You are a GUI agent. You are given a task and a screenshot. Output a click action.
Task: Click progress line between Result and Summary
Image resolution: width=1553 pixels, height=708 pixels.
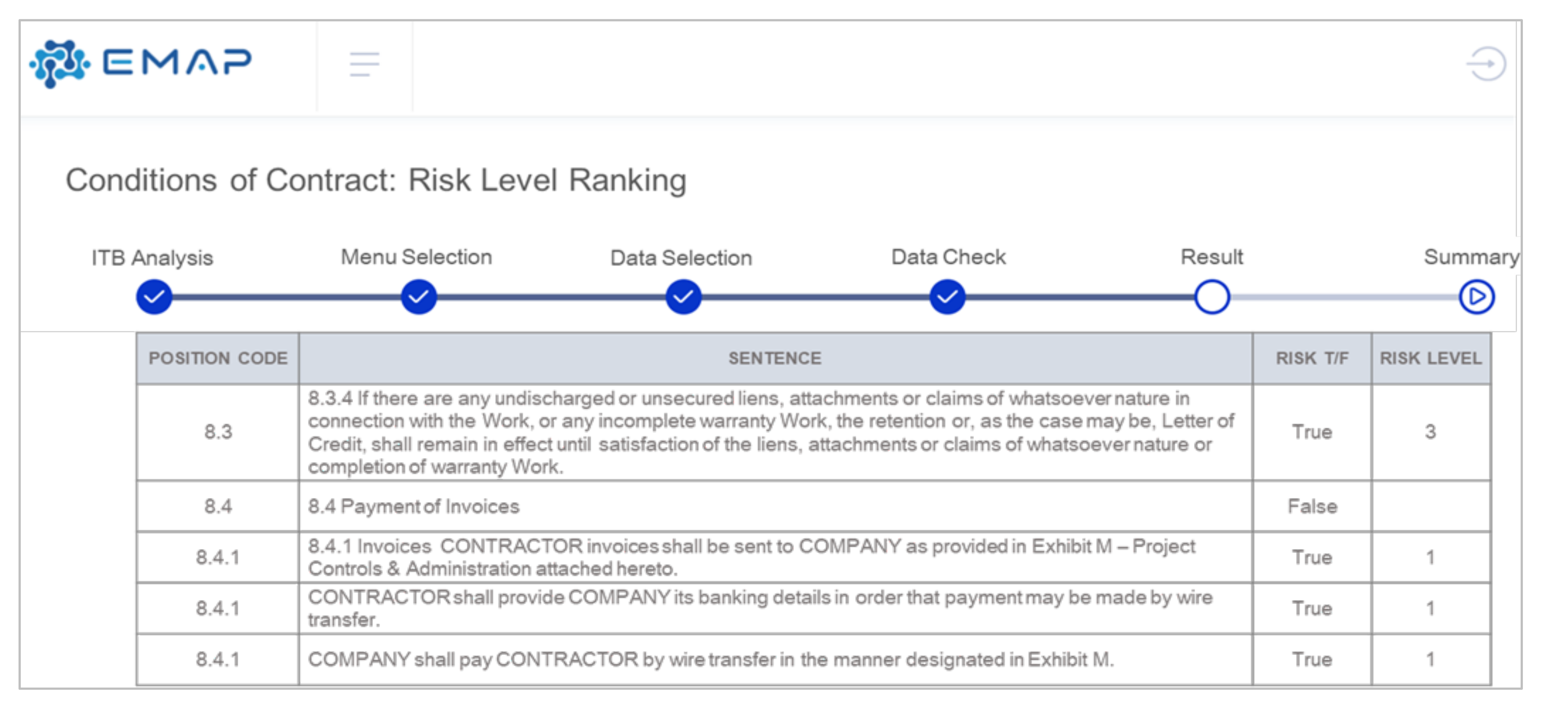(x=1345, y=297)
